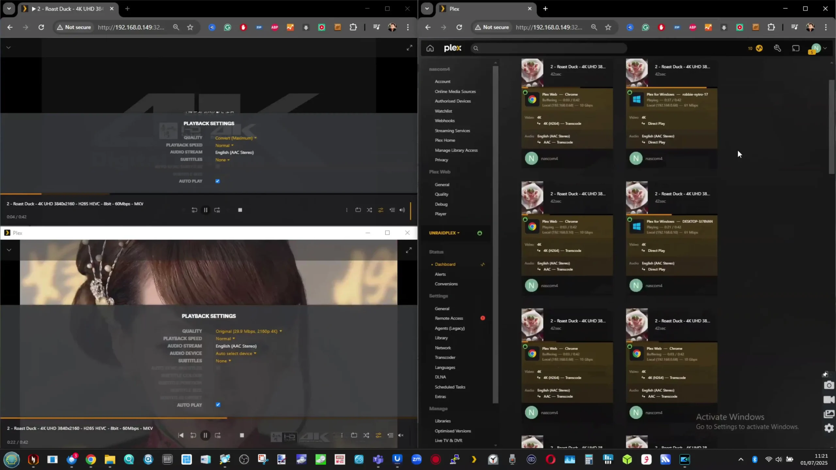Open Playback Speed dropdown in Chrome Plex player
Viewport: 836px width, 470px height.
pos(224,145)
